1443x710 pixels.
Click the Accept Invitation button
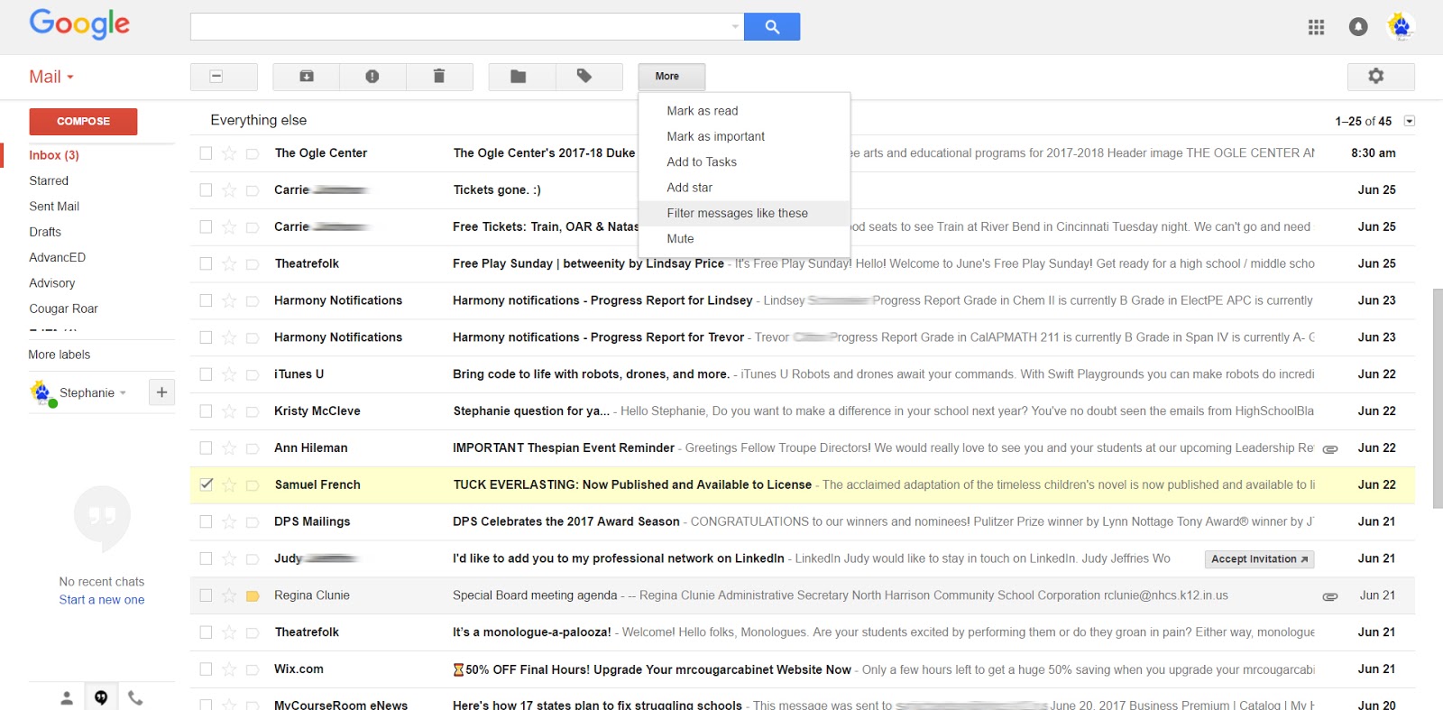click(x=1259, y=559)
